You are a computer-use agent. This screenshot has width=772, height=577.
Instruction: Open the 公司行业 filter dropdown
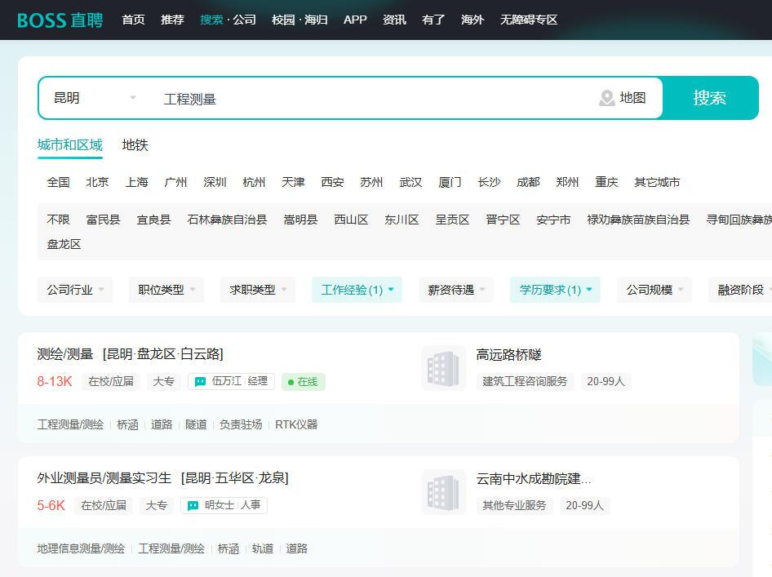74,290
